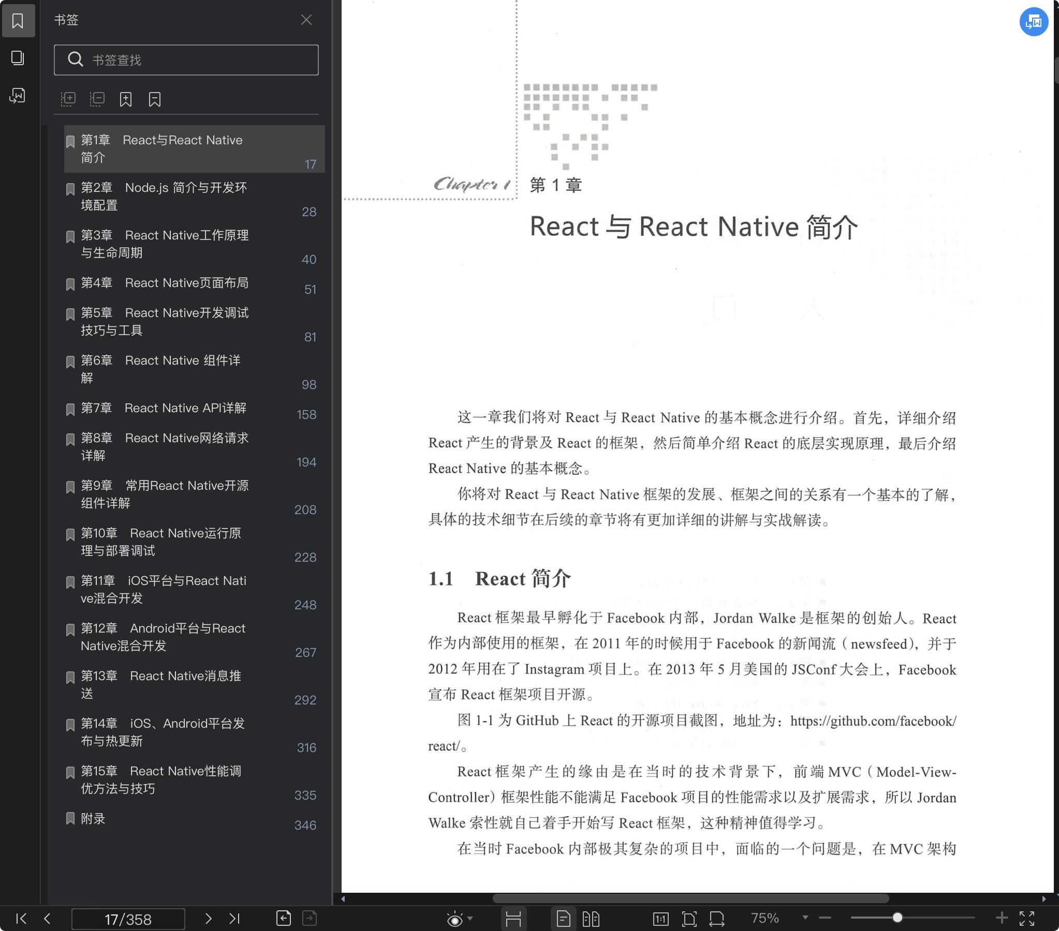Viewport: 1059px width, 931px height.
Task: Click the github.com/facebook link in document
Action: click(x=874, y=721)
